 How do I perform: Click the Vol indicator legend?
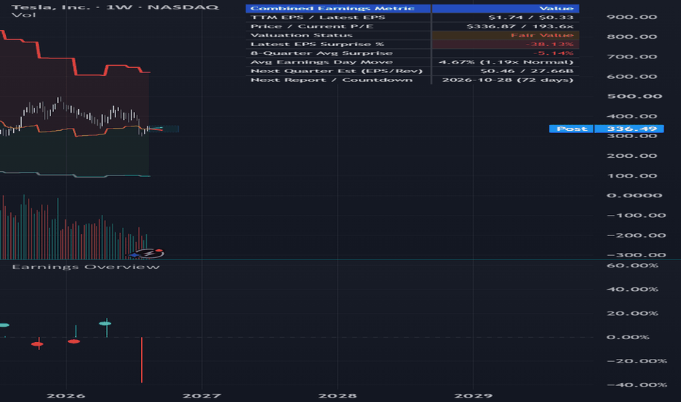coord(24,15)
